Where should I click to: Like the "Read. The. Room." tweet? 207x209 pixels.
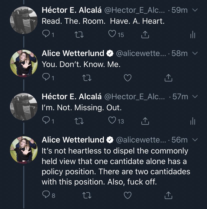[112, 35]
